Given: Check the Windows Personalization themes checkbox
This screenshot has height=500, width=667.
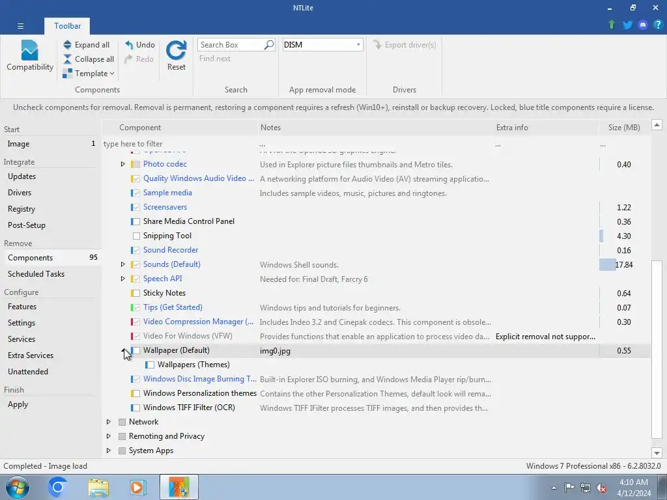Looking at the screenshot, I should 136,394.
